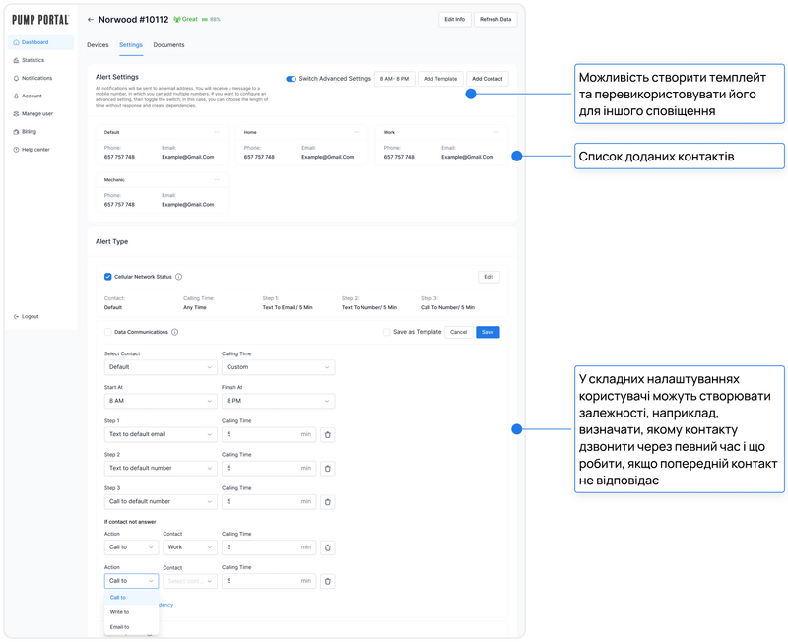Viewport: 788px width, 642px height.
Task: Open Dashboard in the sidebar
Action: [x=40, y=42]
